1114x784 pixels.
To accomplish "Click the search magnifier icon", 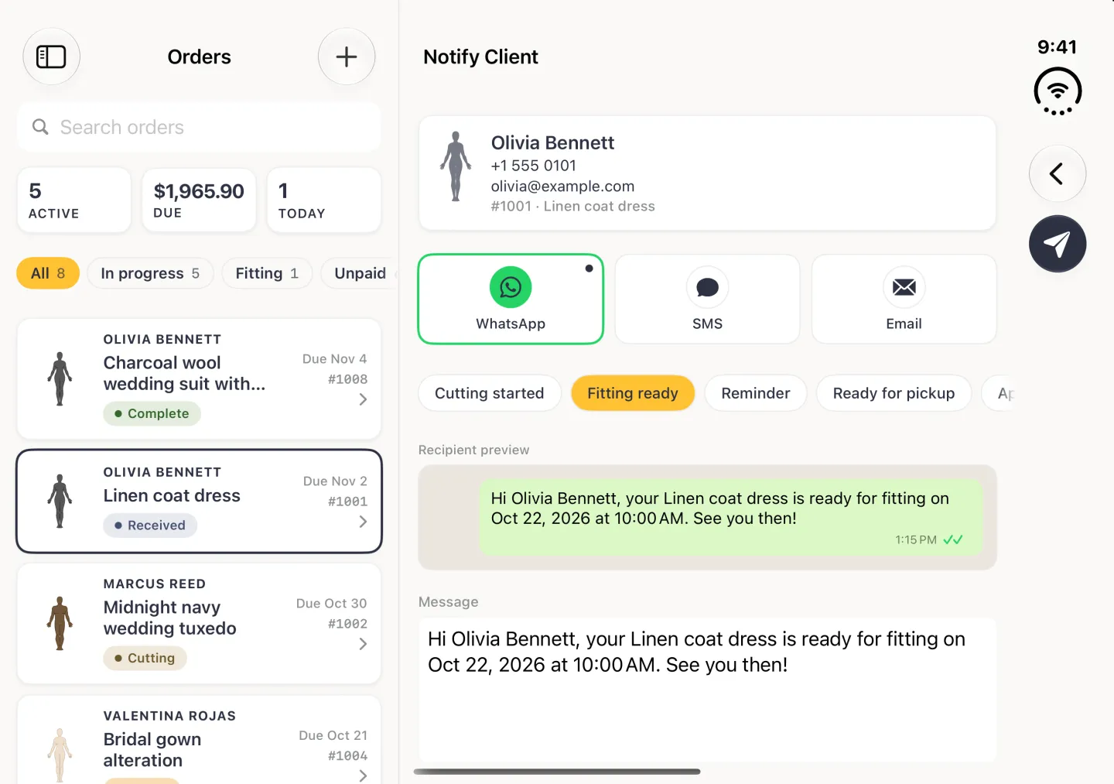I will pyautogui.click(x=40, y=127).
